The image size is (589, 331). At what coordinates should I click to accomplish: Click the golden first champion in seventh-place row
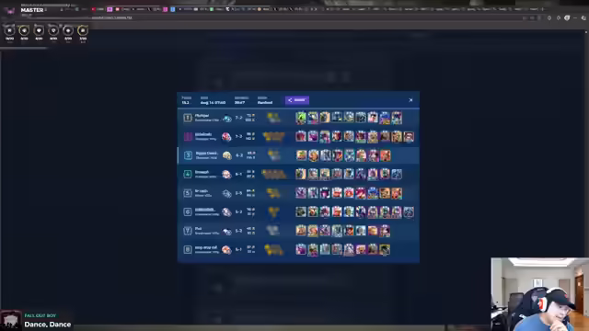pos(301,231)
